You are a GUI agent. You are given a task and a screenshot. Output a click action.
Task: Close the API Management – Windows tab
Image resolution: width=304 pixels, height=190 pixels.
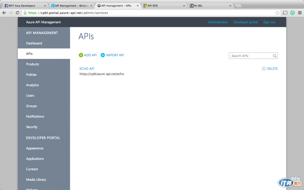point(91,6)
